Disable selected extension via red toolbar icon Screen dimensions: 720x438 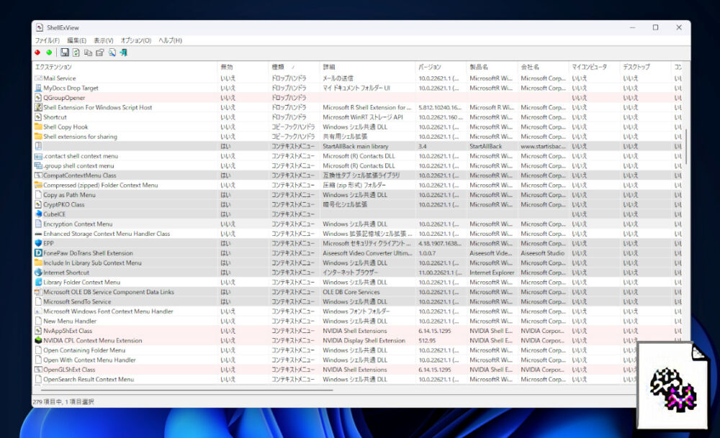pos(37,53)
